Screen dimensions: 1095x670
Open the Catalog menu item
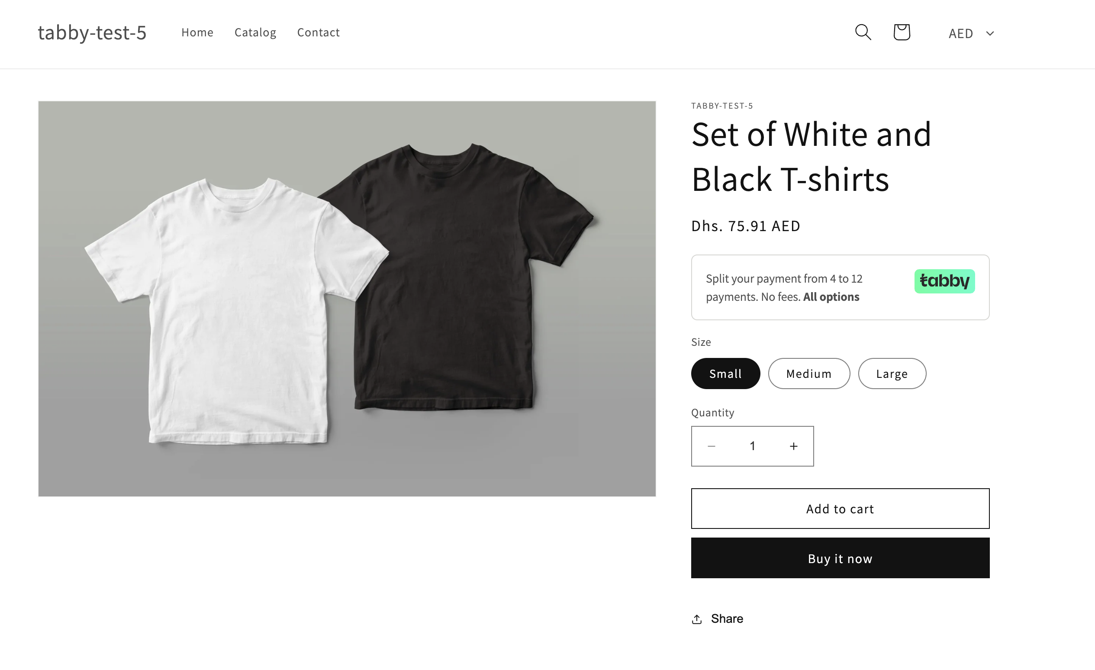255,32
